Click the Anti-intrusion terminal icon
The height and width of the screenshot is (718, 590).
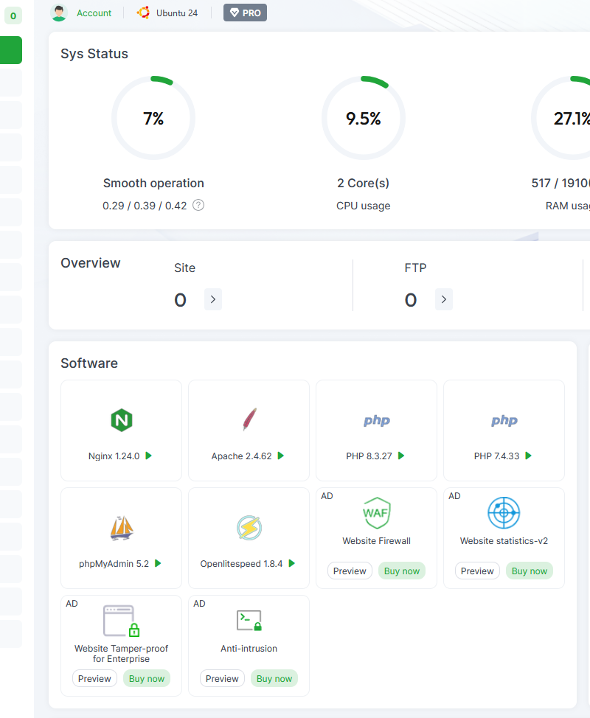249,620
